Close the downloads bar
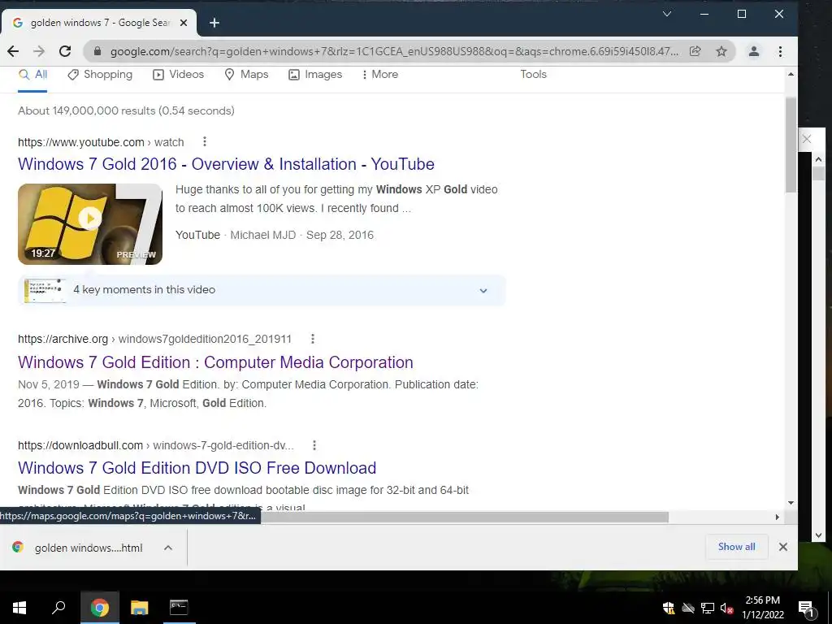 pyautogui.click(x=782, y=547)
